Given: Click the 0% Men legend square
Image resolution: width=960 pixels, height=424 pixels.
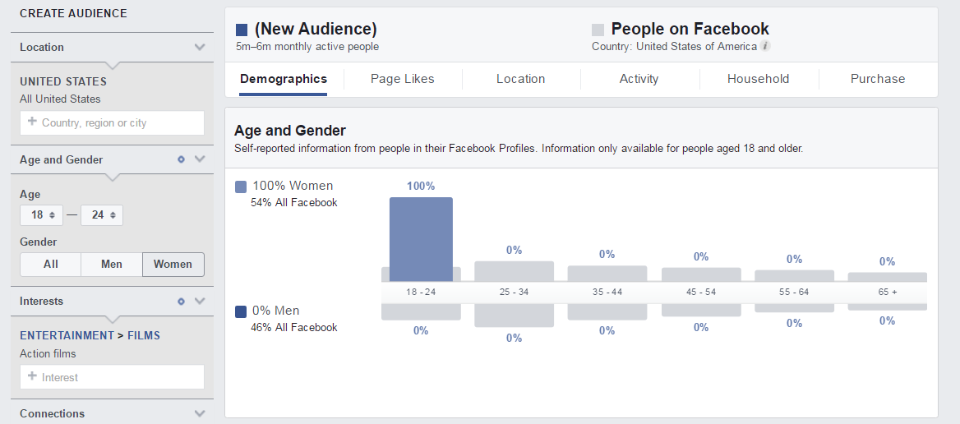Looking at the screenshot, I should coord(241,312).
